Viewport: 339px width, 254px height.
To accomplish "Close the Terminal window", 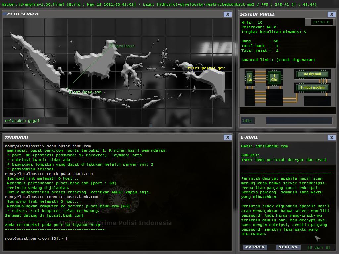I will click(227, 137).
